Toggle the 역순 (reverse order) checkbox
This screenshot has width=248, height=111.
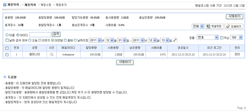[222, 38]
